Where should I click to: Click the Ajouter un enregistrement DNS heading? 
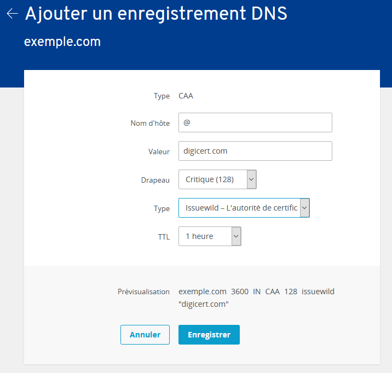(x=156, y=14)
